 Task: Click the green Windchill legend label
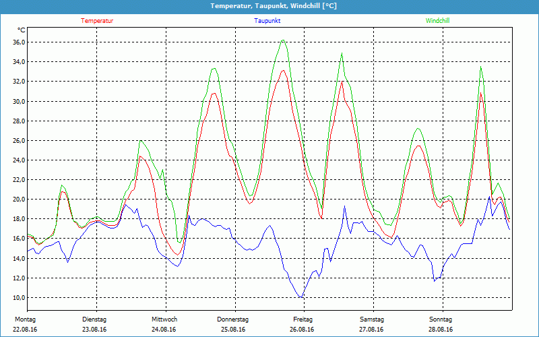click(x=437, y=21)
